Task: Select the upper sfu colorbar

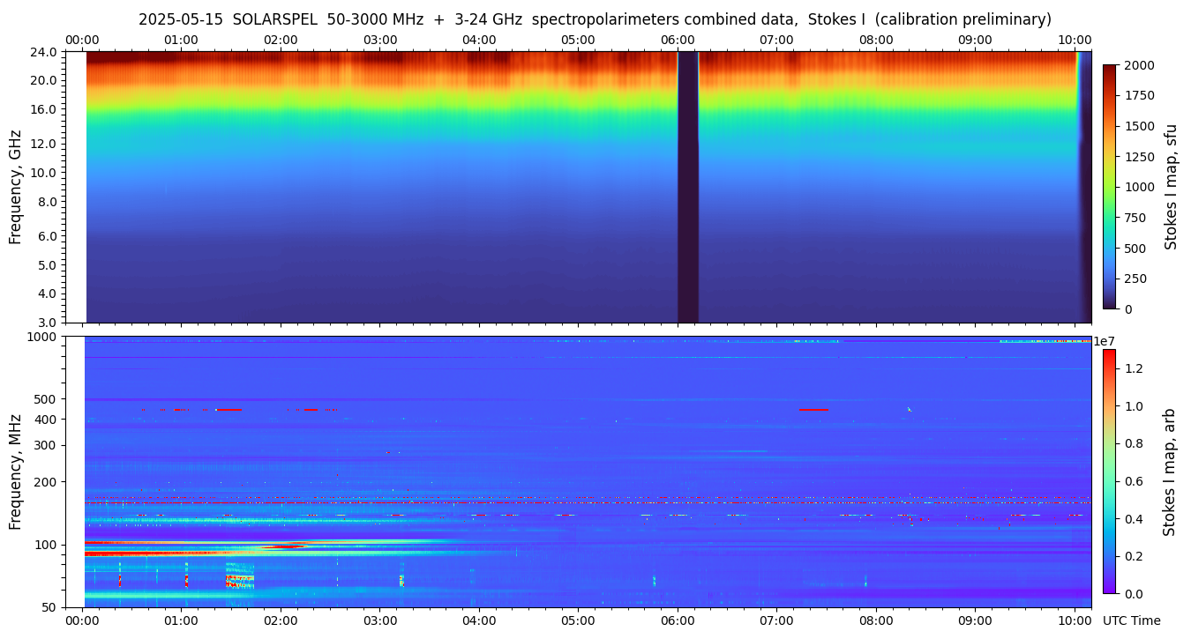Action: tap(1109, 187)
